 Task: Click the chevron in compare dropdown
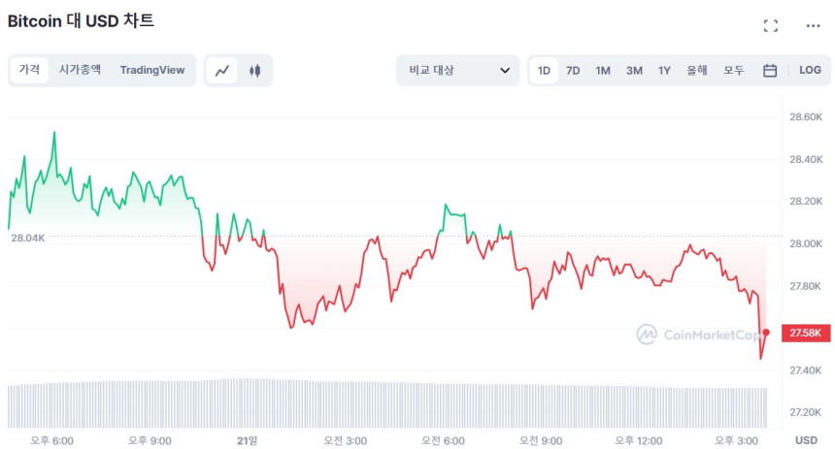pos(505,70)
